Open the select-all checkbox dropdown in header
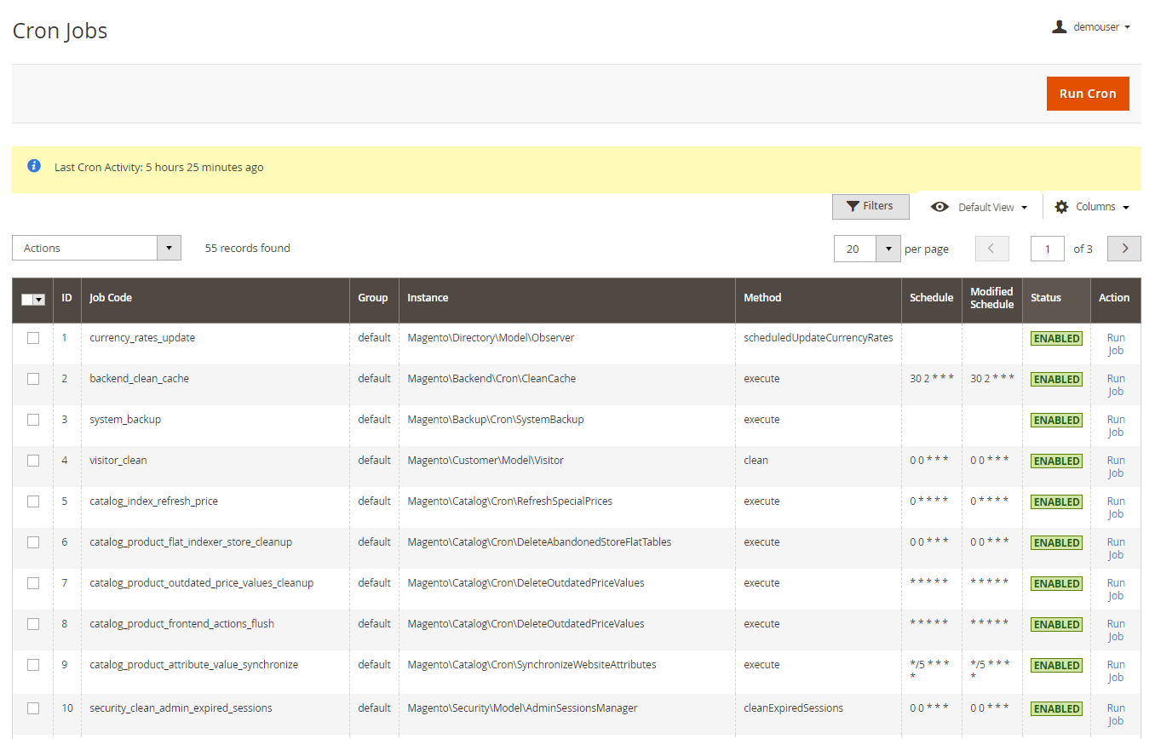The width and height of the screenshot is (1155, 739). click(x=39, y=299)
